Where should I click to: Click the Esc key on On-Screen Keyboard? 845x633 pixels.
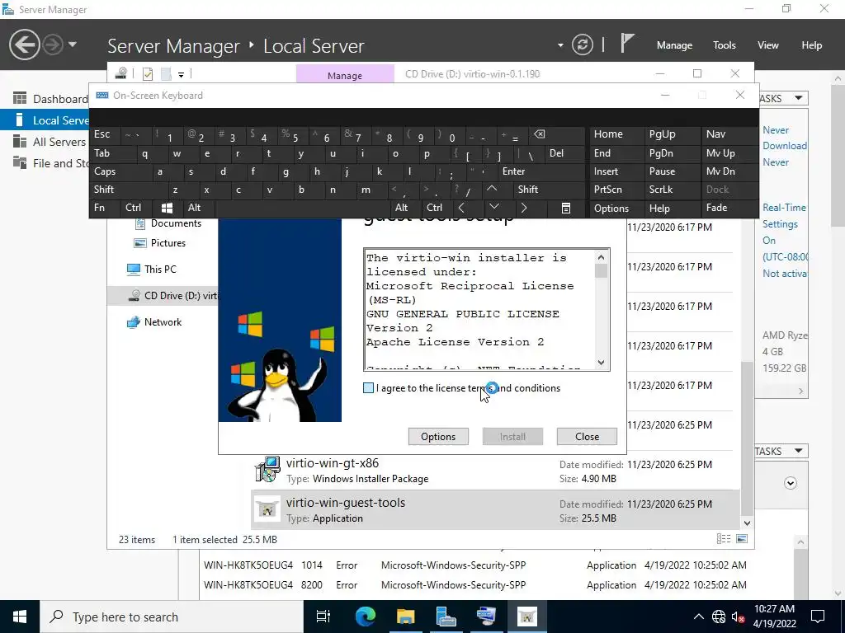pos(106,134)
